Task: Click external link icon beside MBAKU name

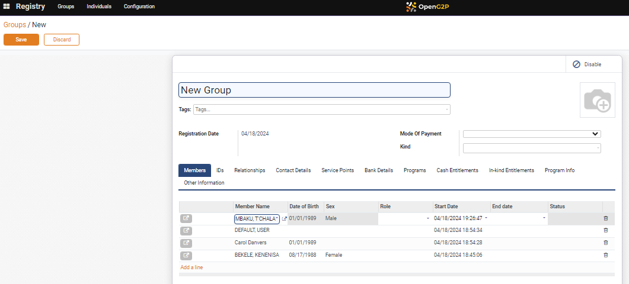Action: coord(284,219)
